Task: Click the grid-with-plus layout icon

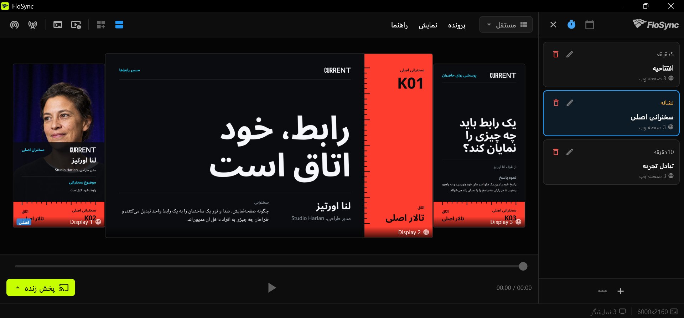Action: [x=101, y=25]
